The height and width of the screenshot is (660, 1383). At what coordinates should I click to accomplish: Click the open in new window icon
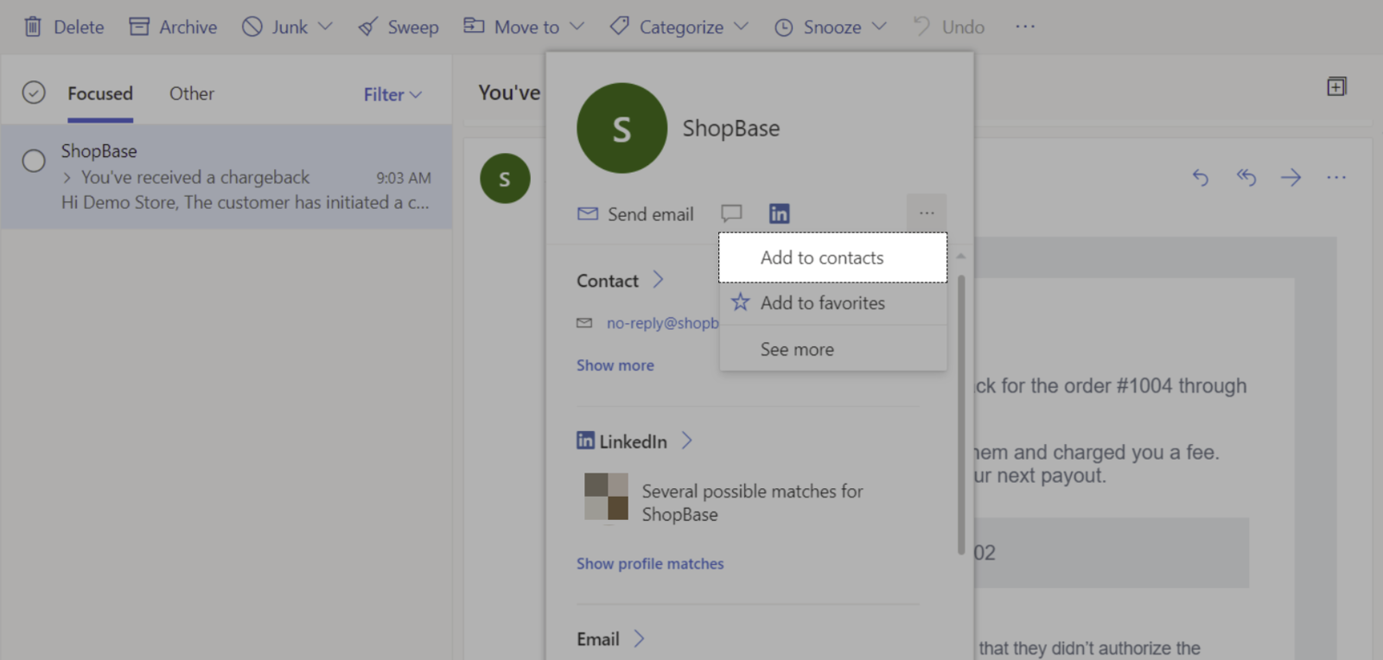pyautogui.click(x=1336, y=86)
